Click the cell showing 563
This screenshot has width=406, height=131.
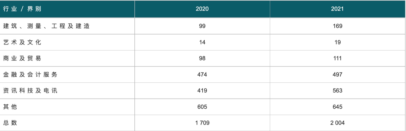click(x=337, y=91)
